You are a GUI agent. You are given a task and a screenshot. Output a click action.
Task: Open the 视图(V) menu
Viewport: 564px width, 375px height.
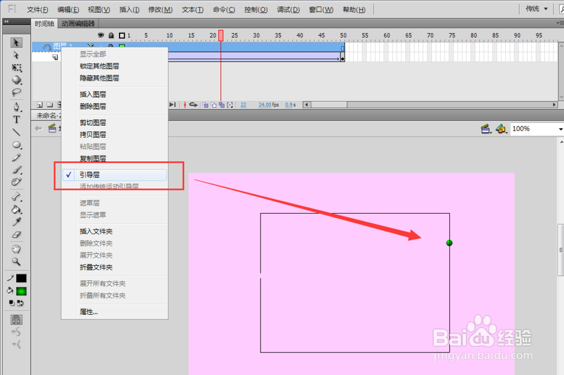(x=99, y=10)
